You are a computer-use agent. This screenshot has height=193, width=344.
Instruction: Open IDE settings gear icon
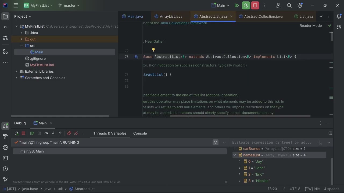(300, 5)
